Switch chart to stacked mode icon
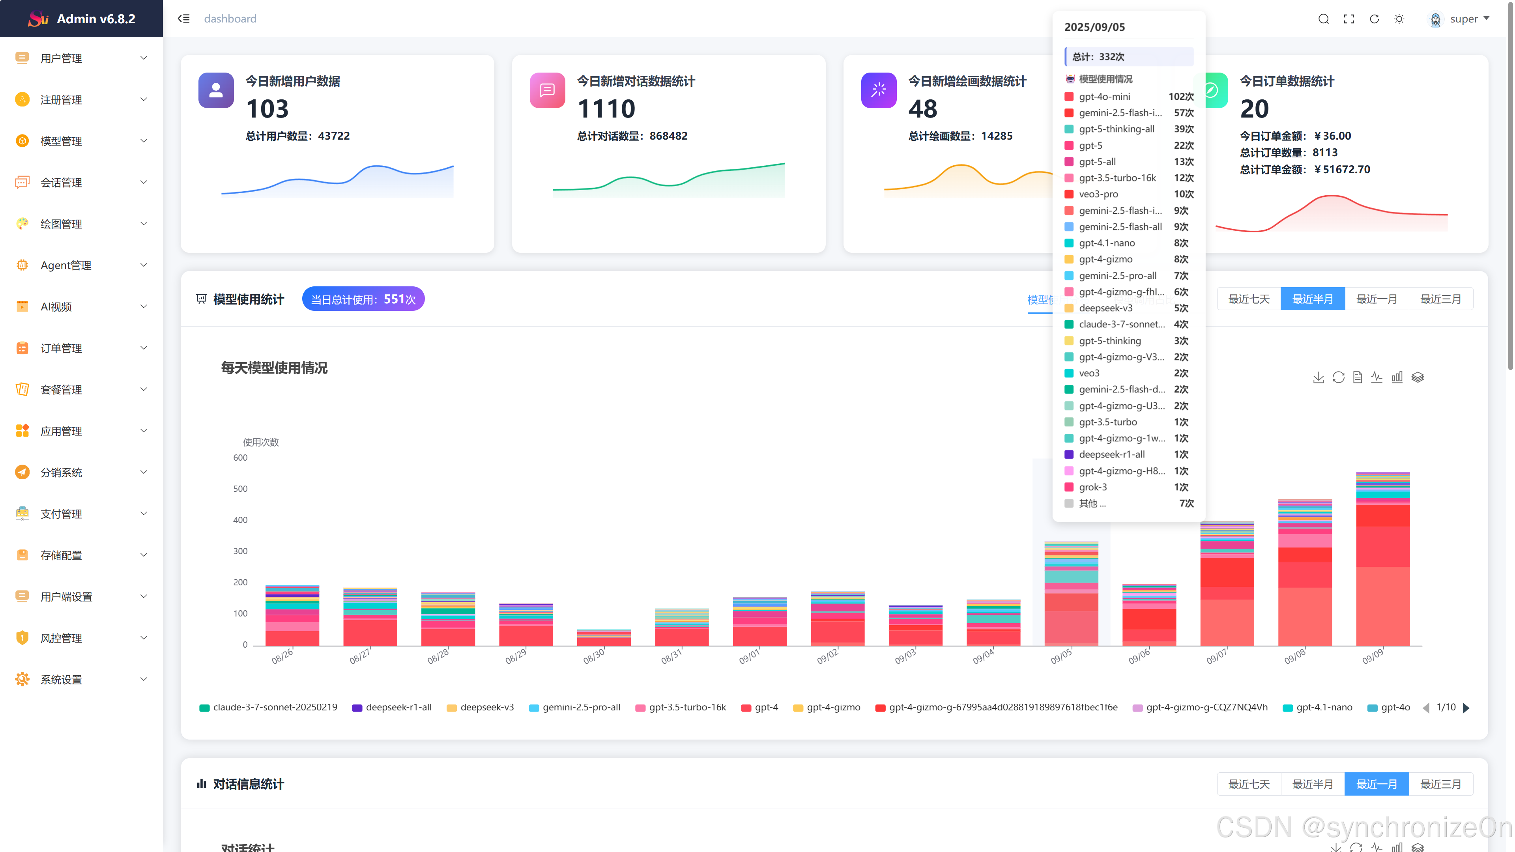The height and width of the screenshot is (852, 1515). click(1418, 377)
